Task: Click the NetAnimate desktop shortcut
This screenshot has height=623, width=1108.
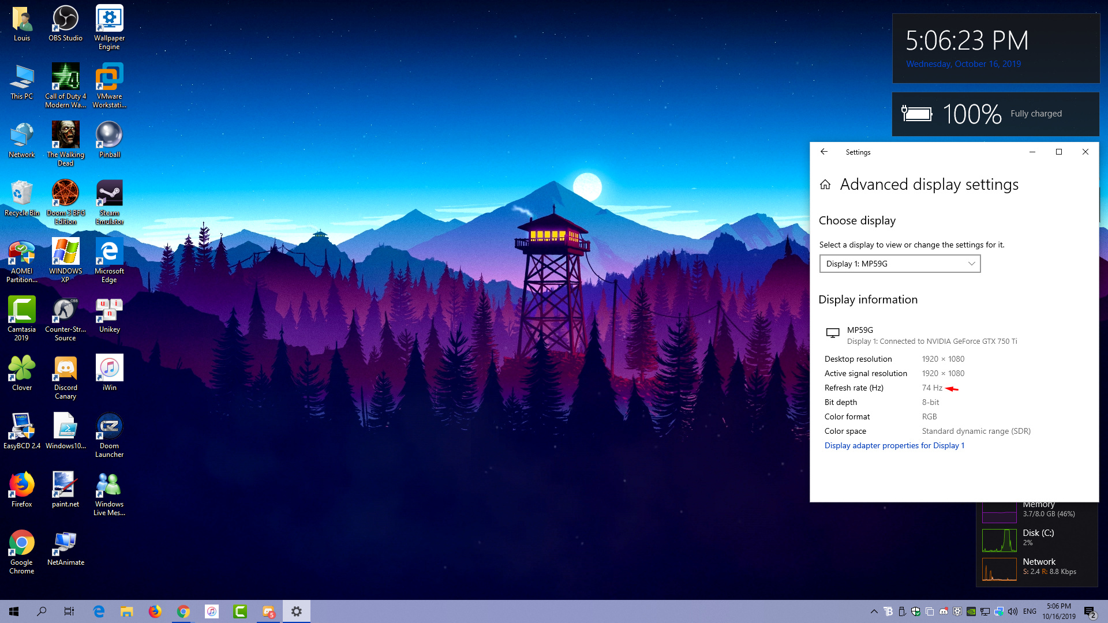Action: [65, 547]
